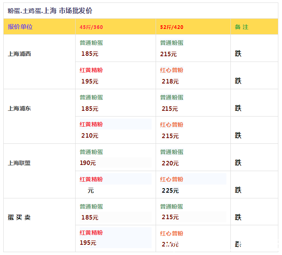Image resolution: width=282 pixels, height=255 pixels.
Task: Click 上海浦西's 195元 红黄精粉 price
Action: (x=89, y=81)
